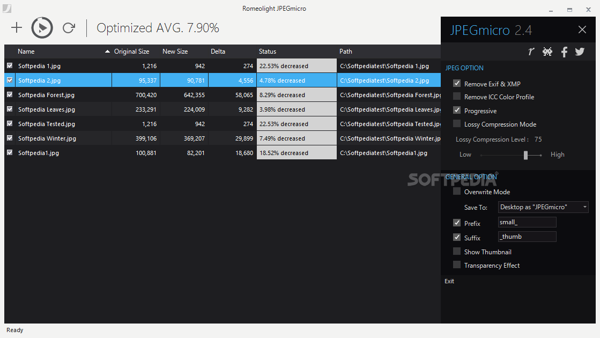Click the "7.49% decreased" status cell
Image resolution: width=600 pixels, height=338 pixels.
coord(297,138)
